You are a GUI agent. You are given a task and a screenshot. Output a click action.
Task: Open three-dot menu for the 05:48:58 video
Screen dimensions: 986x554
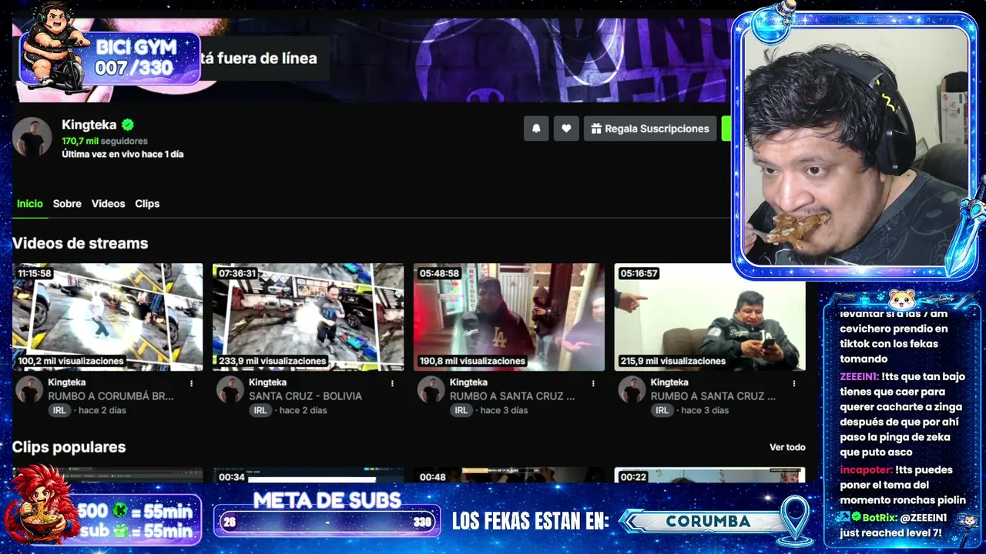[593, 383]
